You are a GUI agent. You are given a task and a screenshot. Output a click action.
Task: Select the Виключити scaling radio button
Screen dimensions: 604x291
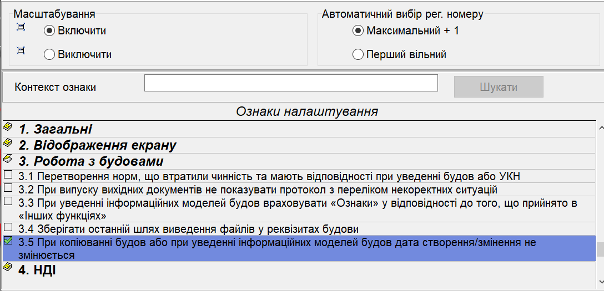click(49, 54)
